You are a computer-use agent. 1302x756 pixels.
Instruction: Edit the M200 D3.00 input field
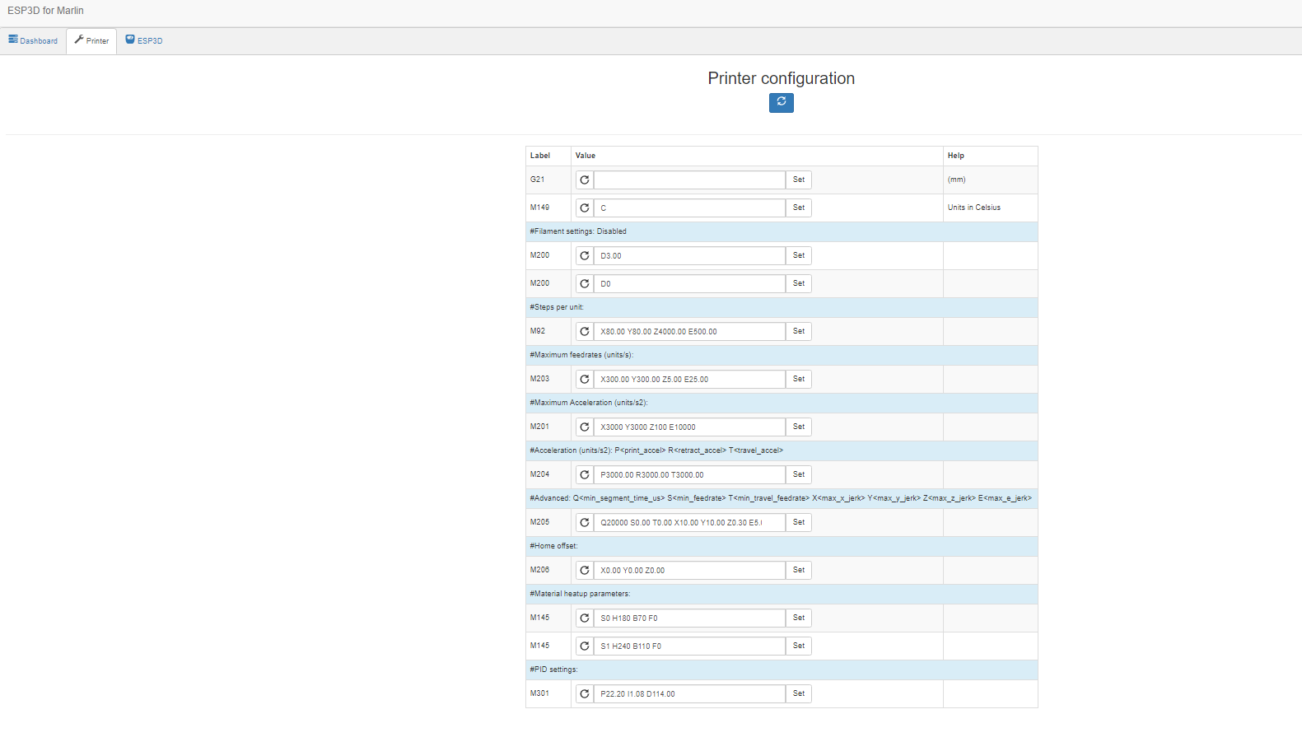[x=689, y=255]
